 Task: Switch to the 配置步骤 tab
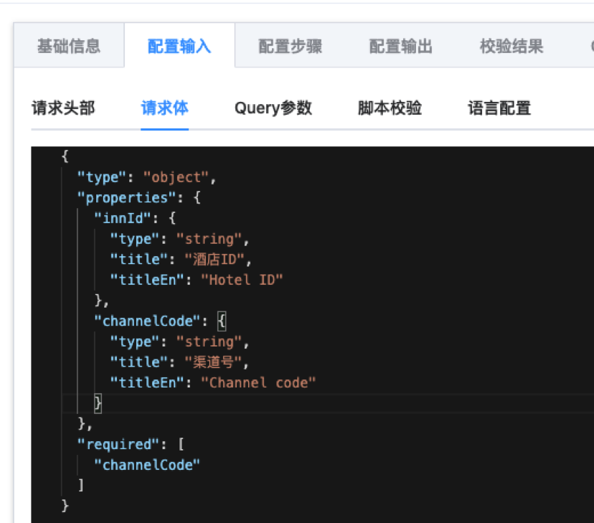tap(290, 47)
